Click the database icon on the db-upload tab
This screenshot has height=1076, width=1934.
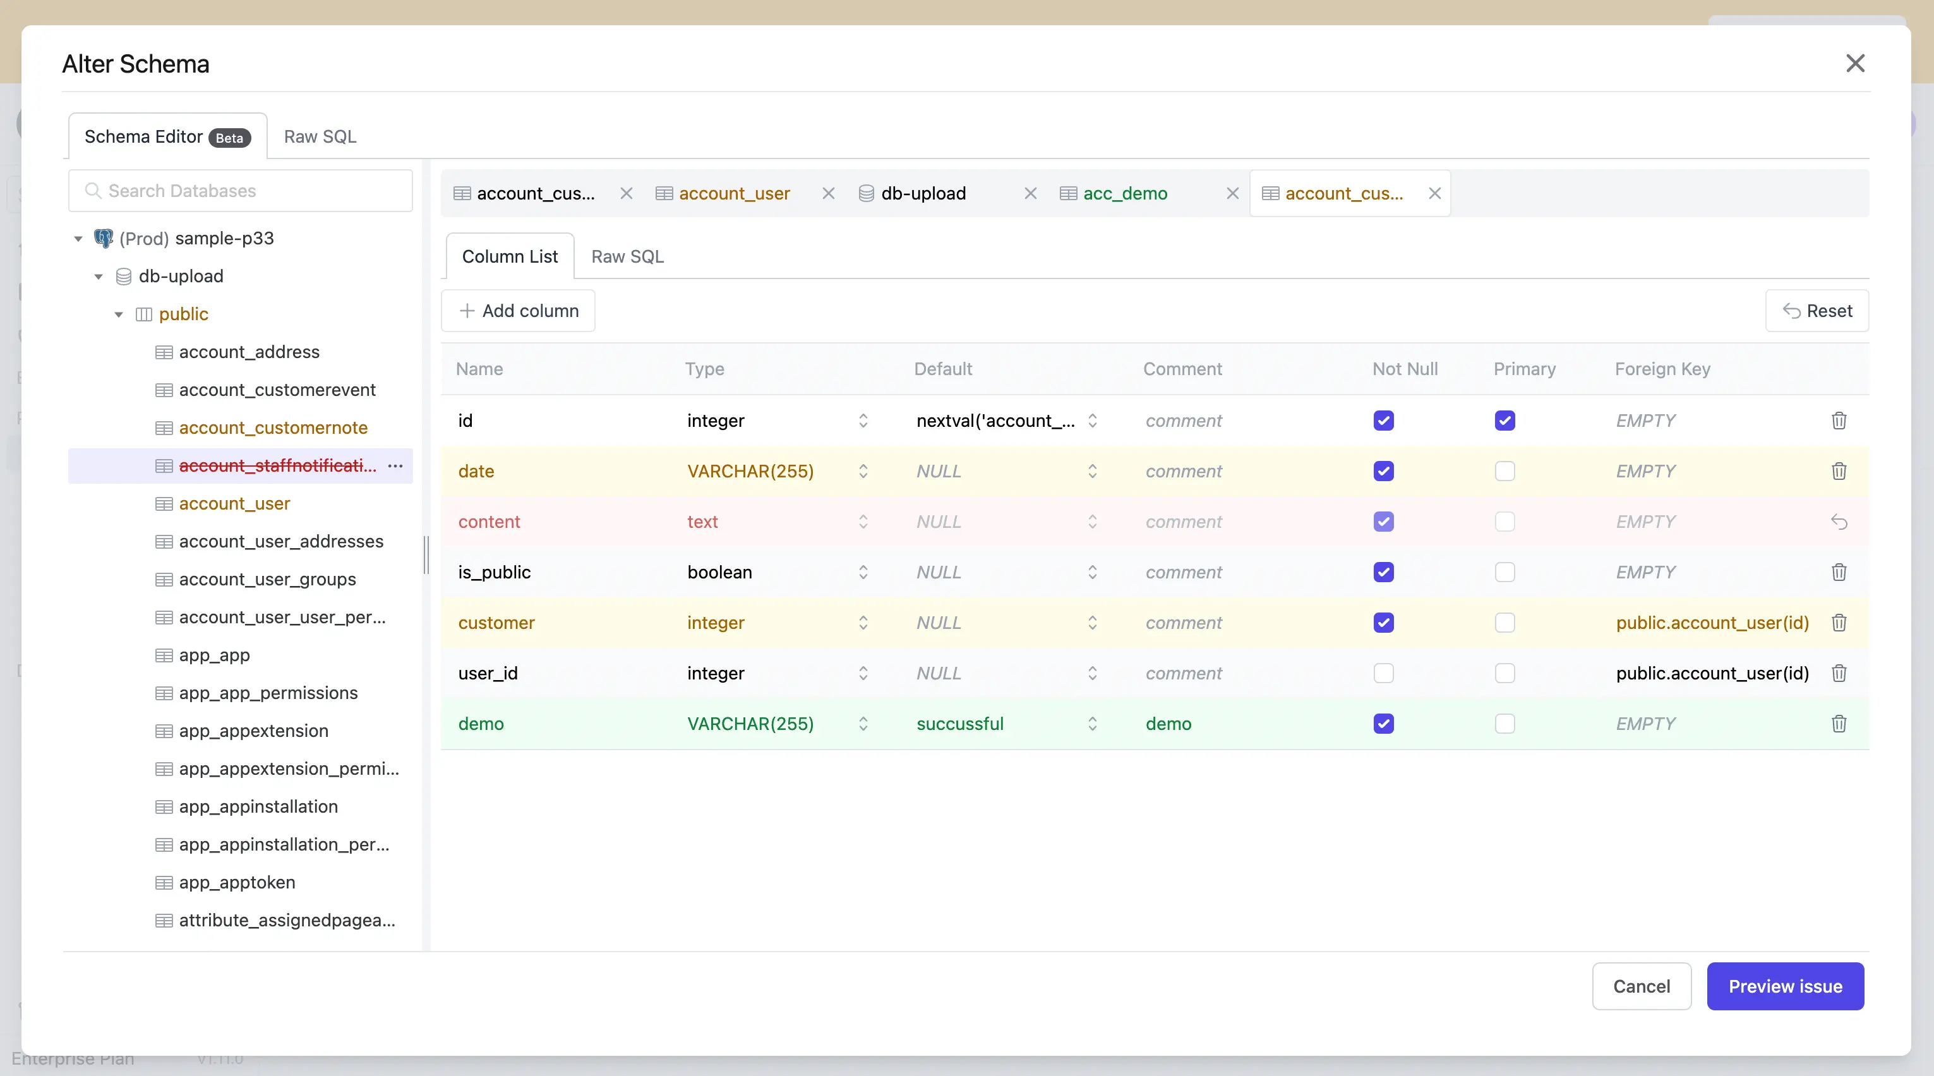click(x=867, y=193)
